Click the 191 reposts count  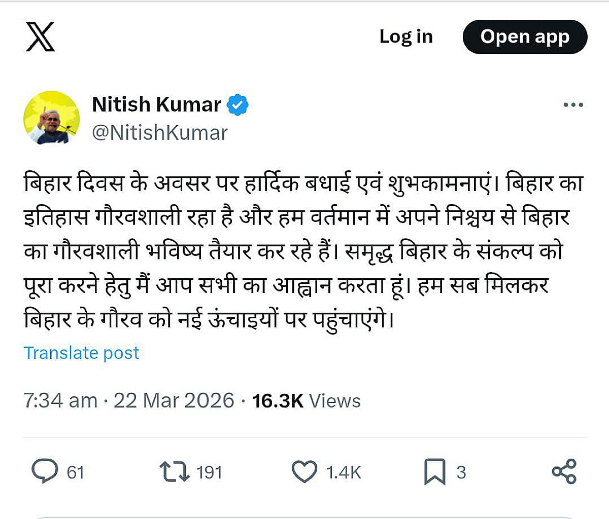point(209,472)
